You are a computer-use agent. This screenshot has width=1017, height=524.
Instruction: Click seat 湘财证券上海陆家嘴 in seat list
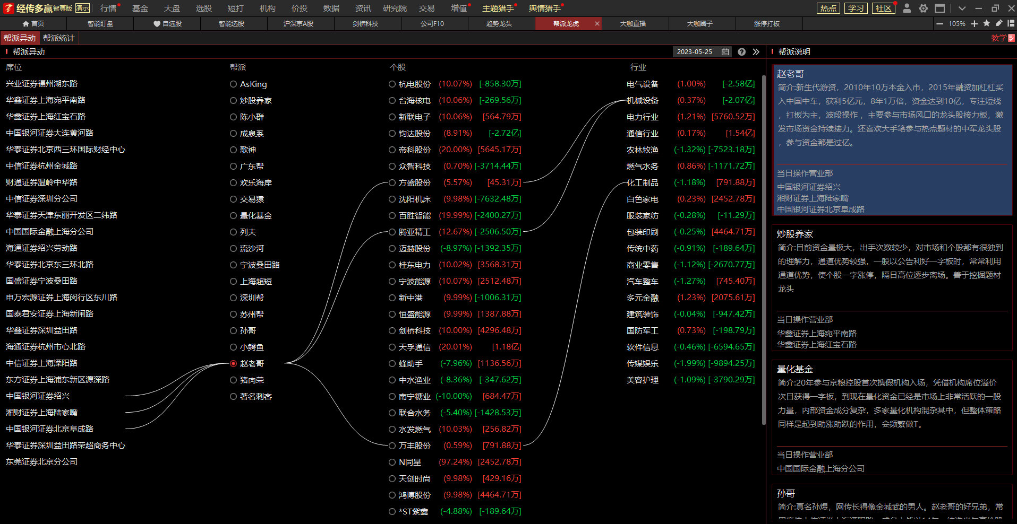pyautogui.click(x=41, y=413)
